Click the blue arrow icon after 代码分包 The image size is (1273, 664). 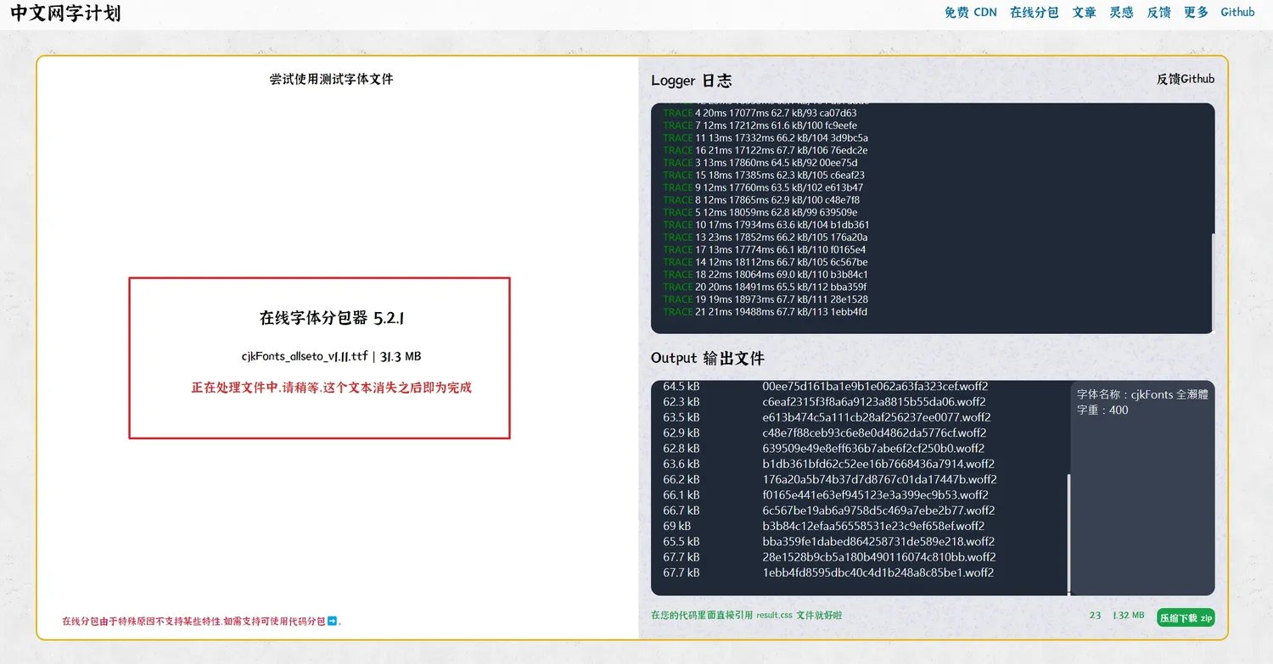tap(333, 622)
